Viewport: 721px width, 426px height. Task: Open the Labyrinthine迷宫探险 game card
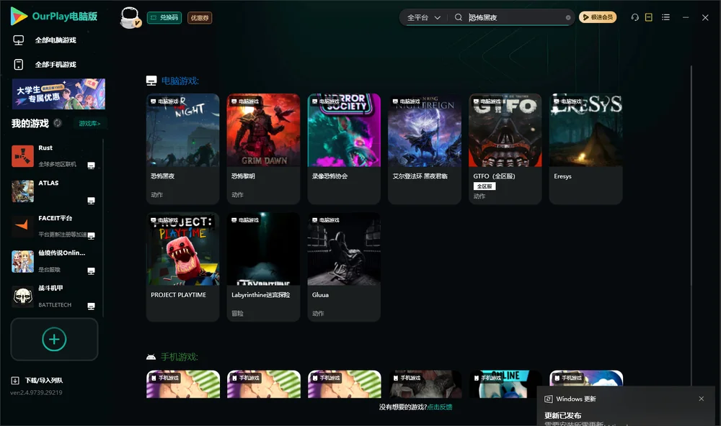263,267
